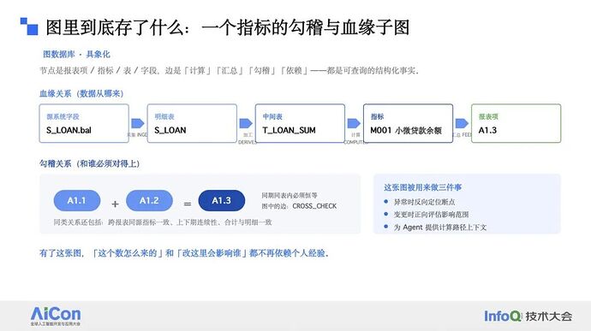Click the line starting 节点是报表项
The width and height of the screenshot is (591, 331).
[230, 70]
